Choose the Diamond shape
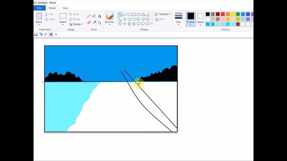This screenshot has height=161, width=287. point(125,19)
